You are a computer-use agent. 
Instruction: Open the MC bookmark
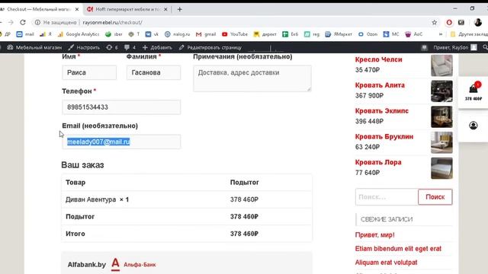tap(391, 34)
